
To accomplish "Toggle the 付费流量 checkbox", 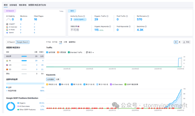I will pyautogui.click(x=58, y=52).
